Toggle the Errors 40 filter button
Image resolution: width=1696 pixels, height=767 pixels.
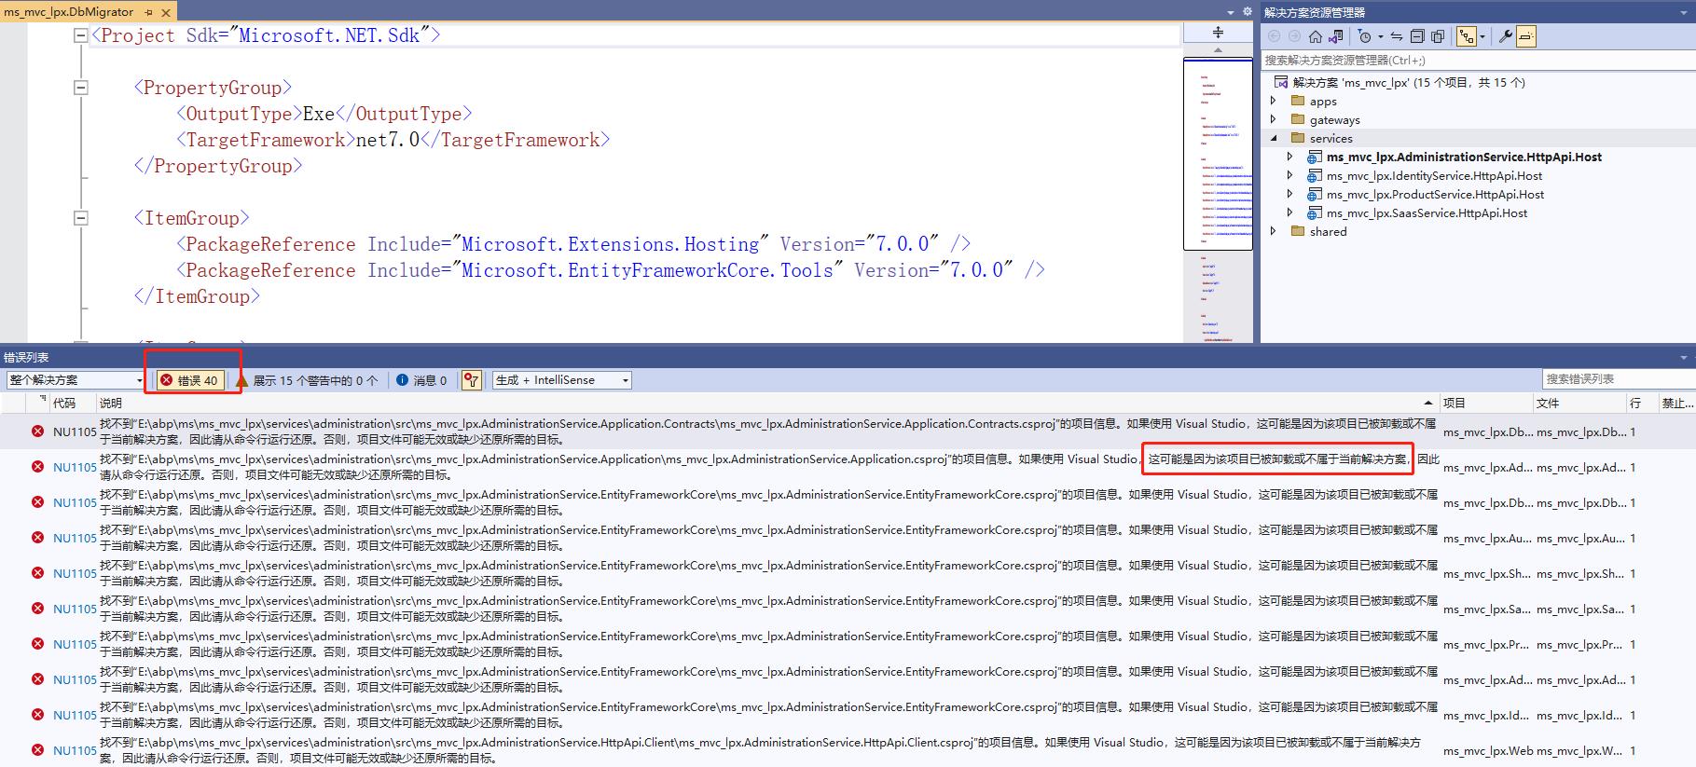coord(189,380)
